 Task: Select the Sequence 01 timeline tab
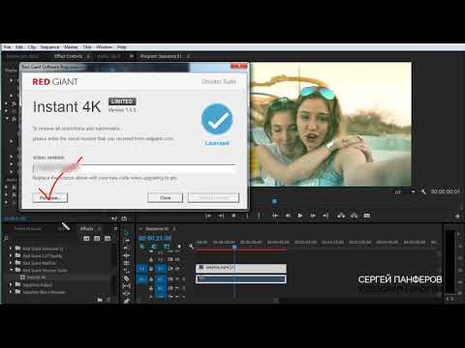tap(157, 229)
